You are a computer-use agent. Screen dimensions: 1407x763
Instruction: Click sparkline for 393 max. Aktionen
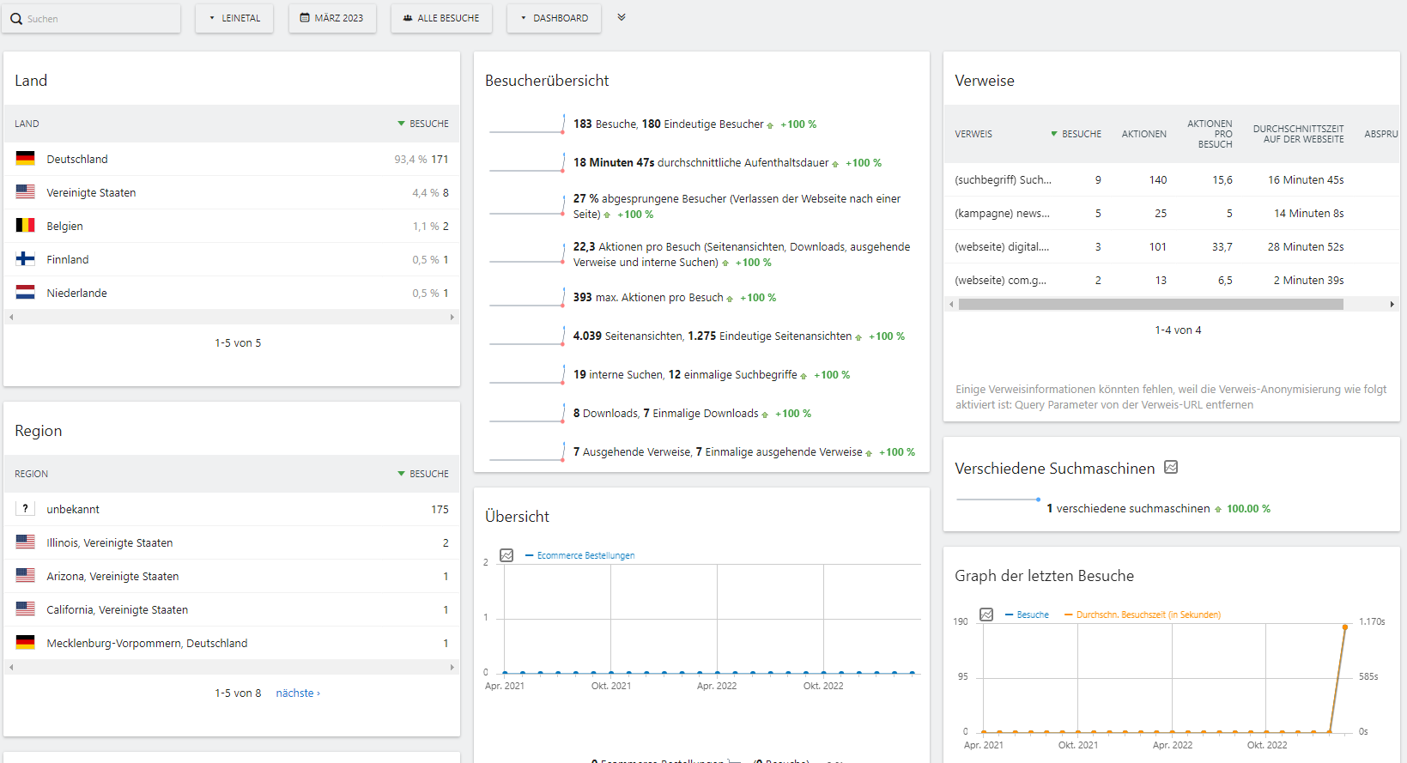pyautogui.click(x=526, y=298)
